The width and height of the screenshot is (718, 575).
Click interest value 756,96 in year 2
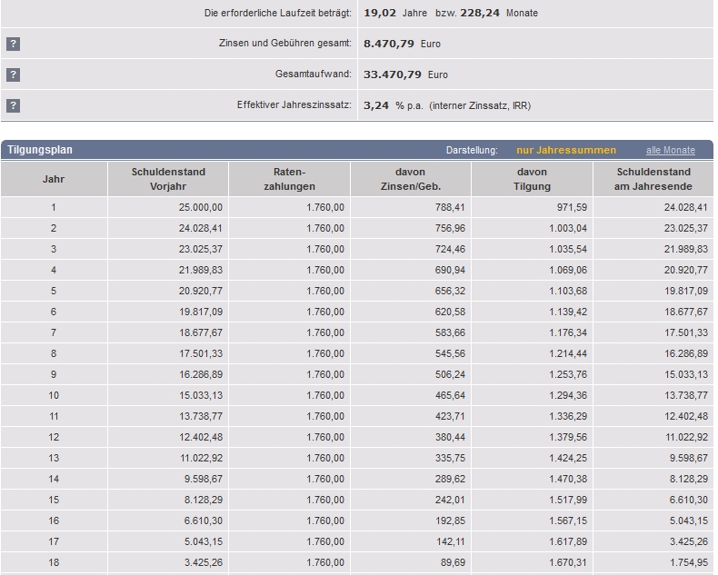click(450, 228)
